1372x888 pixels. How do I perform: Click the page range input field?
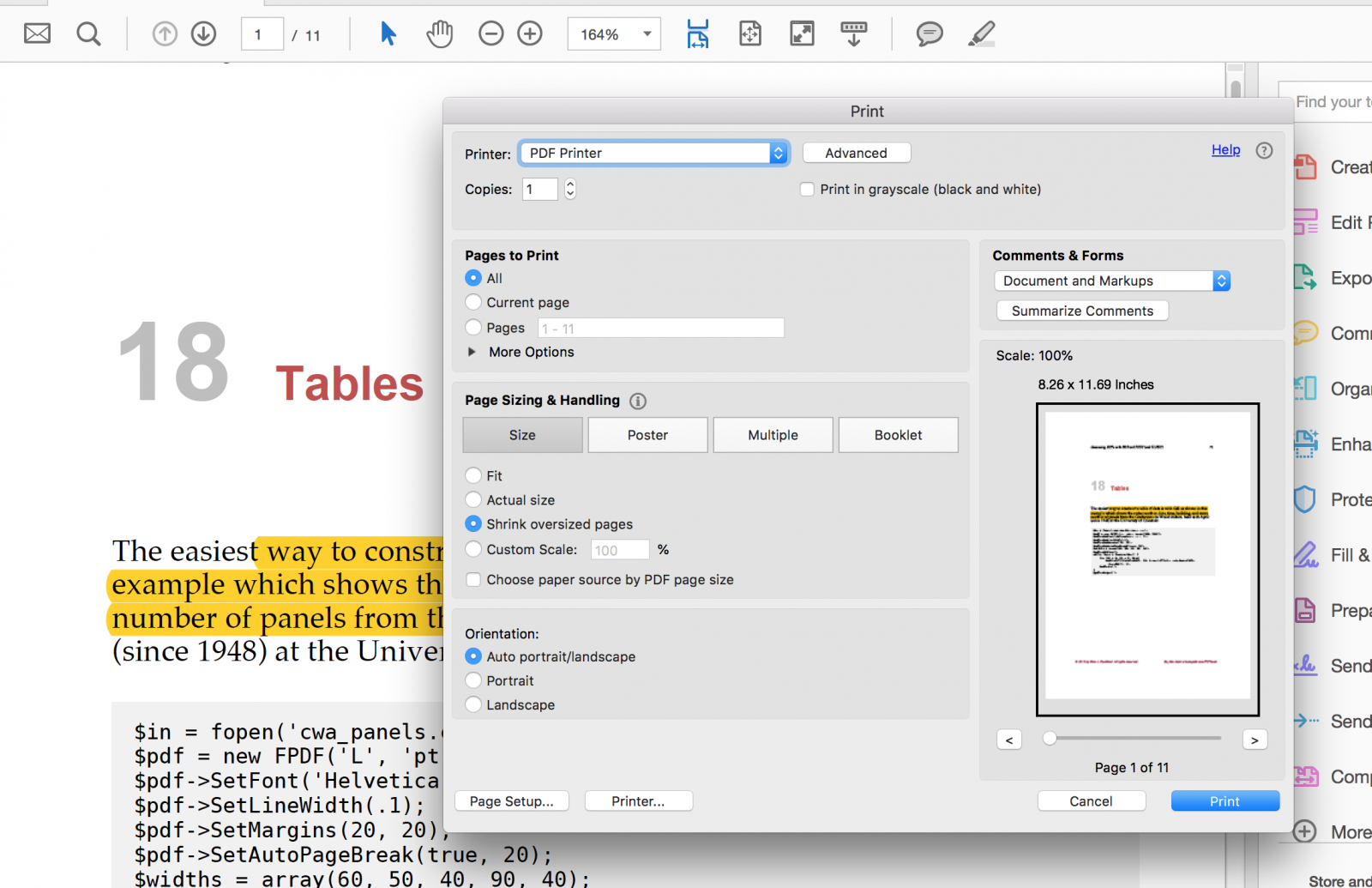pyautogui.click(x=661, y=328)
